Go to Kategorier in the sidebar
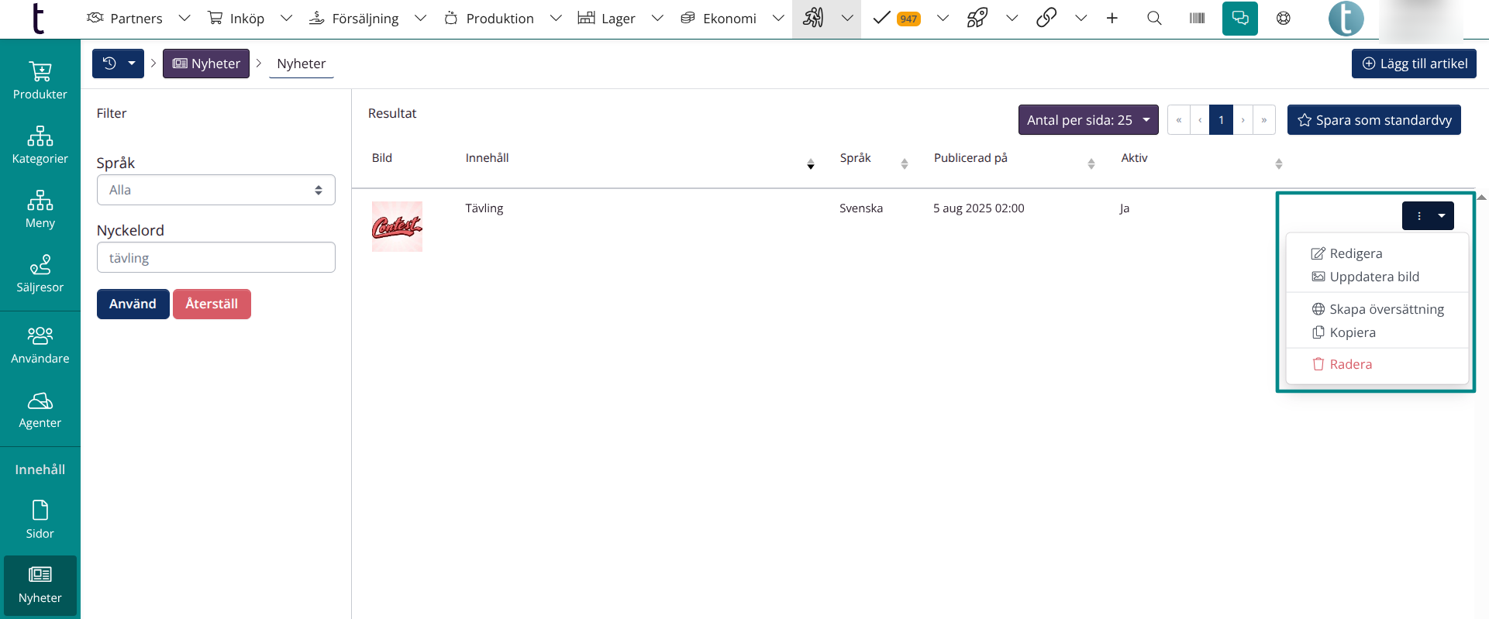 [x=40, y=145]
